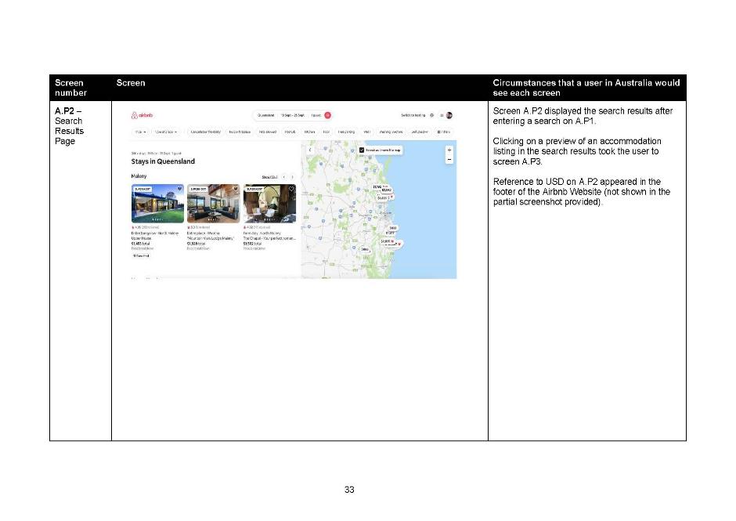Select the Pets allowed filter chip
The image size is (736, 521).
pyautogui.click(x=268, y=132)
